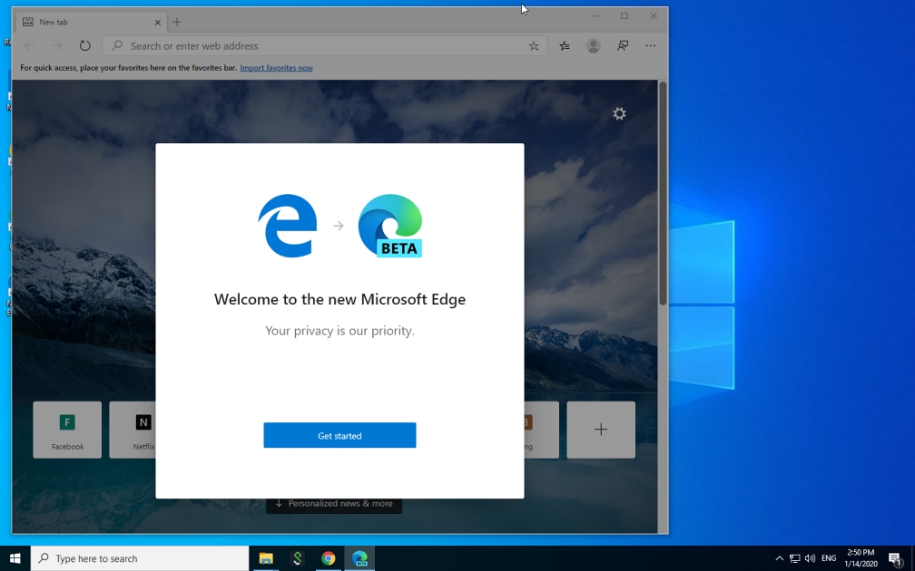Maximize the Edge browser window
915x571 pixels.
click(625, 15)
